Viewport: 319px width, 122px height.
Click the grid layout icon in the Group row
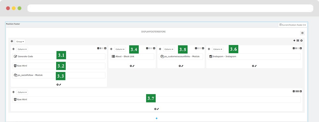click(298, 40)
